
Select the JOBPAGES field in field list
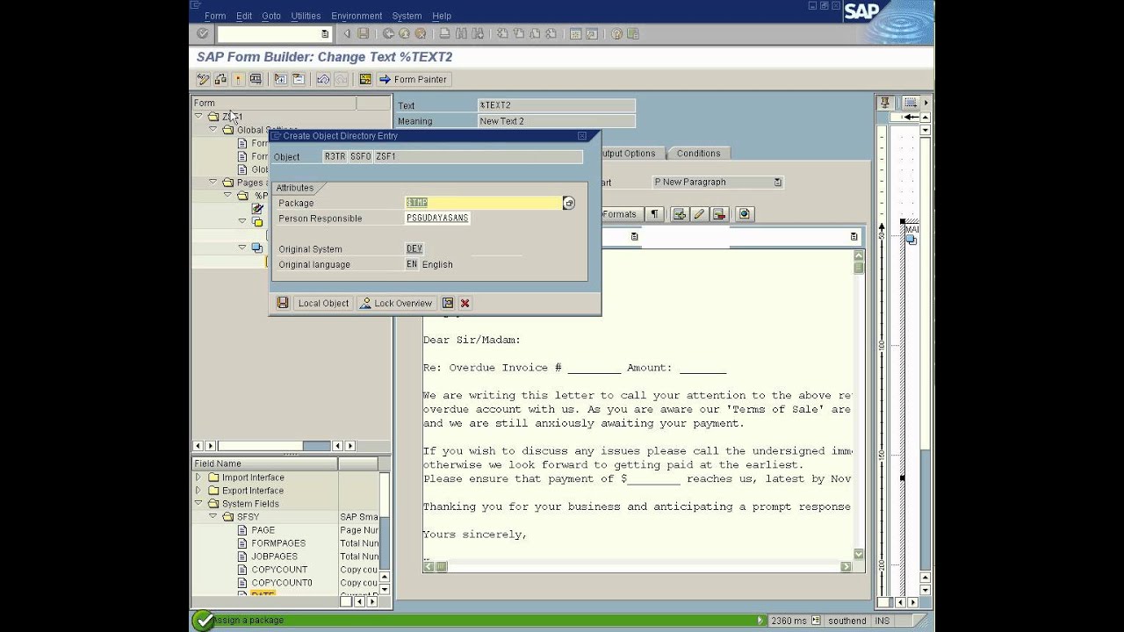coord(274,557)
